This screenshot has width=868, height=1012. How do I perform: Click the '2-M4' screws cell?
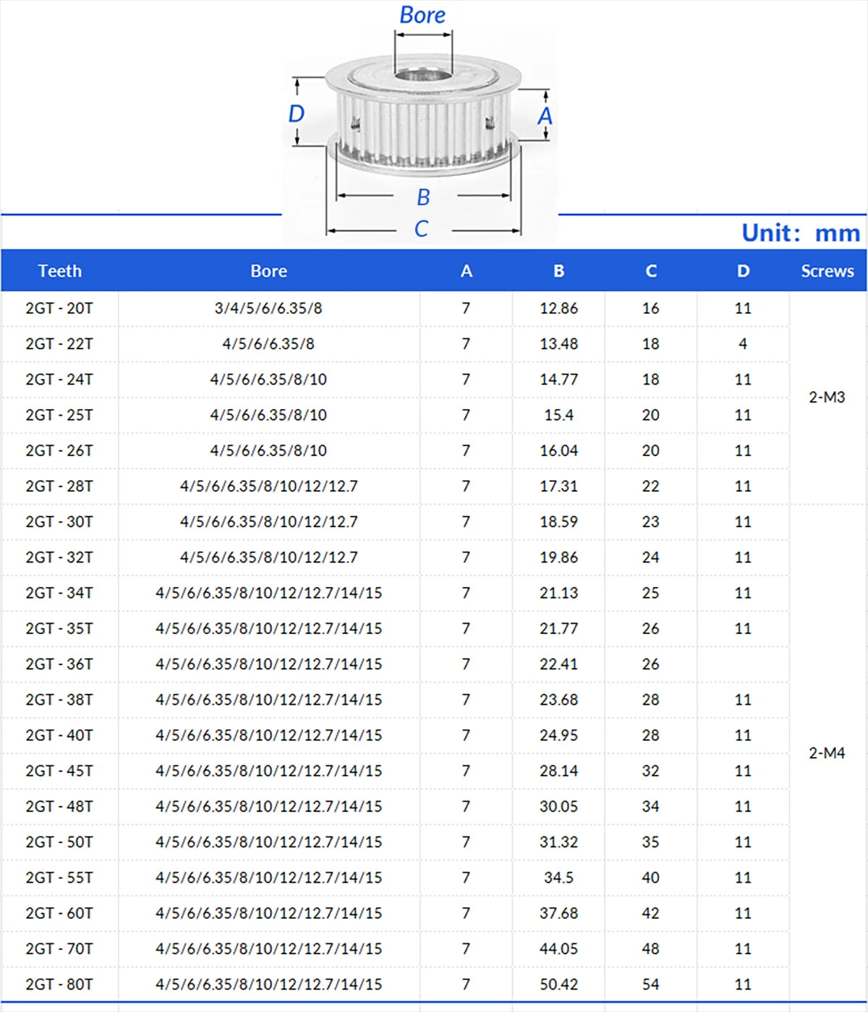point(827,753)
